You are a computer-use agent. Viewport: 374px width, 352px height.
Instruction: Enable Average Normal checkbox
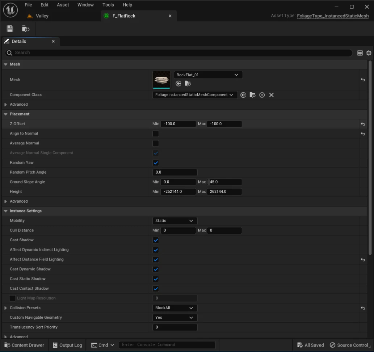pyautogui.click(x=156, y=143)
